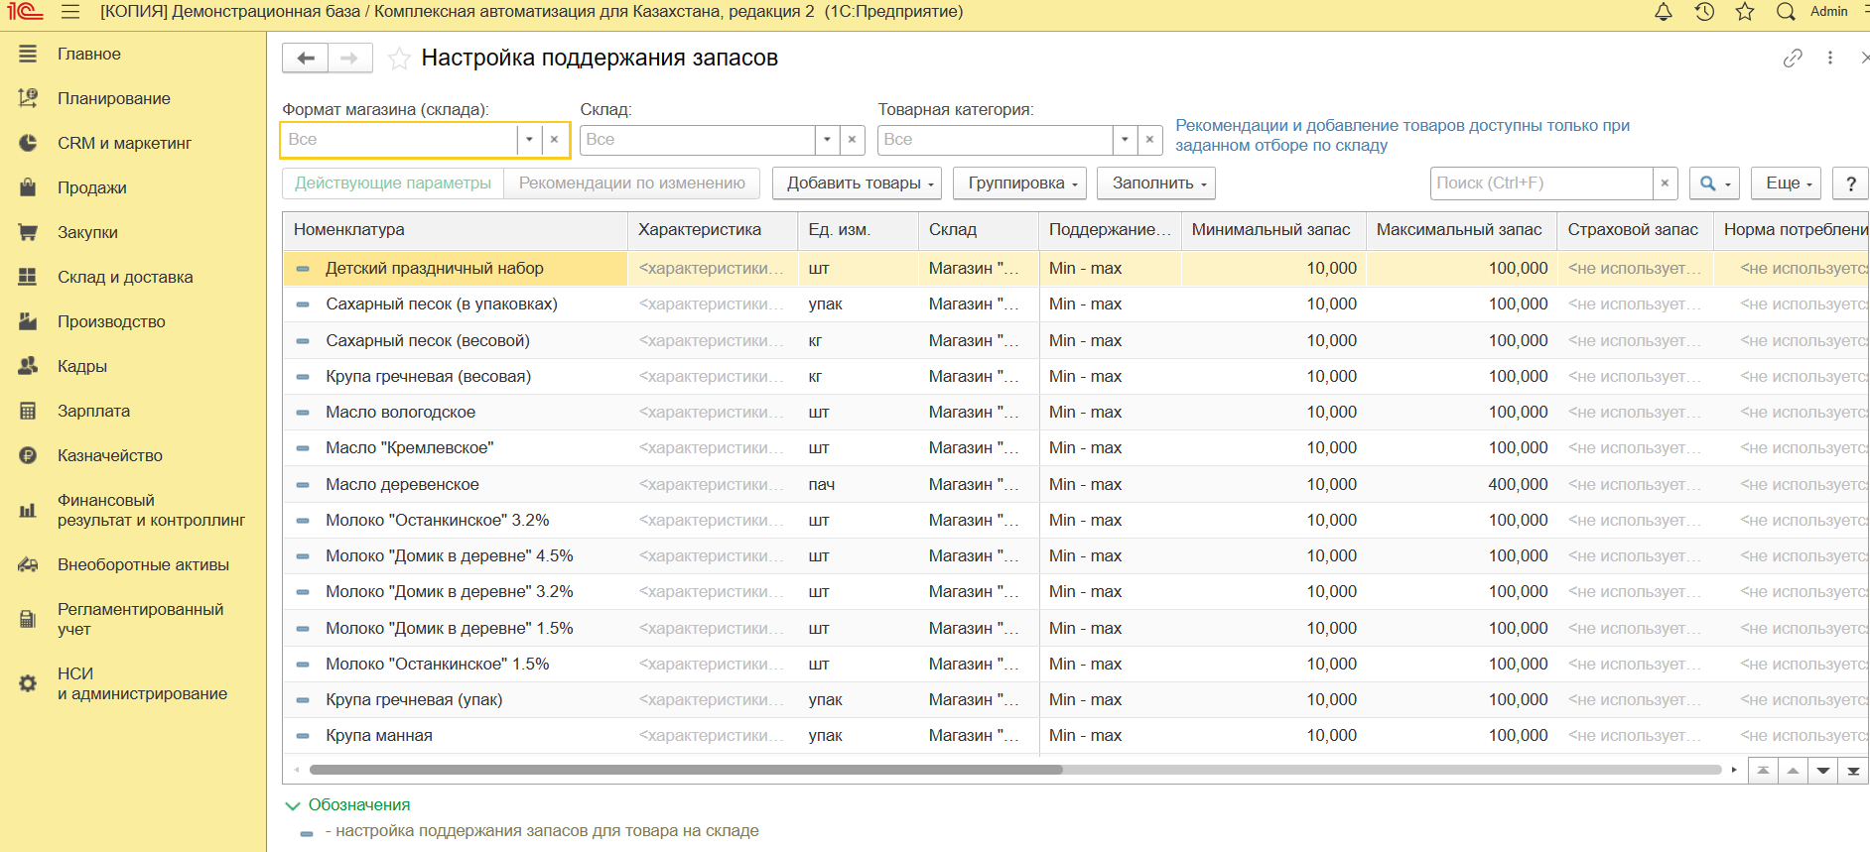Open the Группировка dropdown menu
1870x852 pixels.
pos(1019,183)
